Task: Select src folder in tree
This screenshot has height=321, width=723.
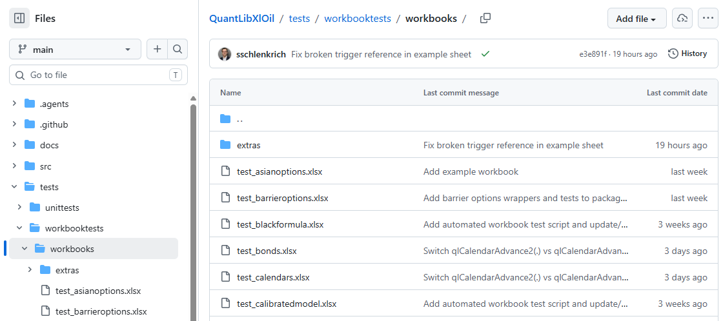Action: point(46,166)
